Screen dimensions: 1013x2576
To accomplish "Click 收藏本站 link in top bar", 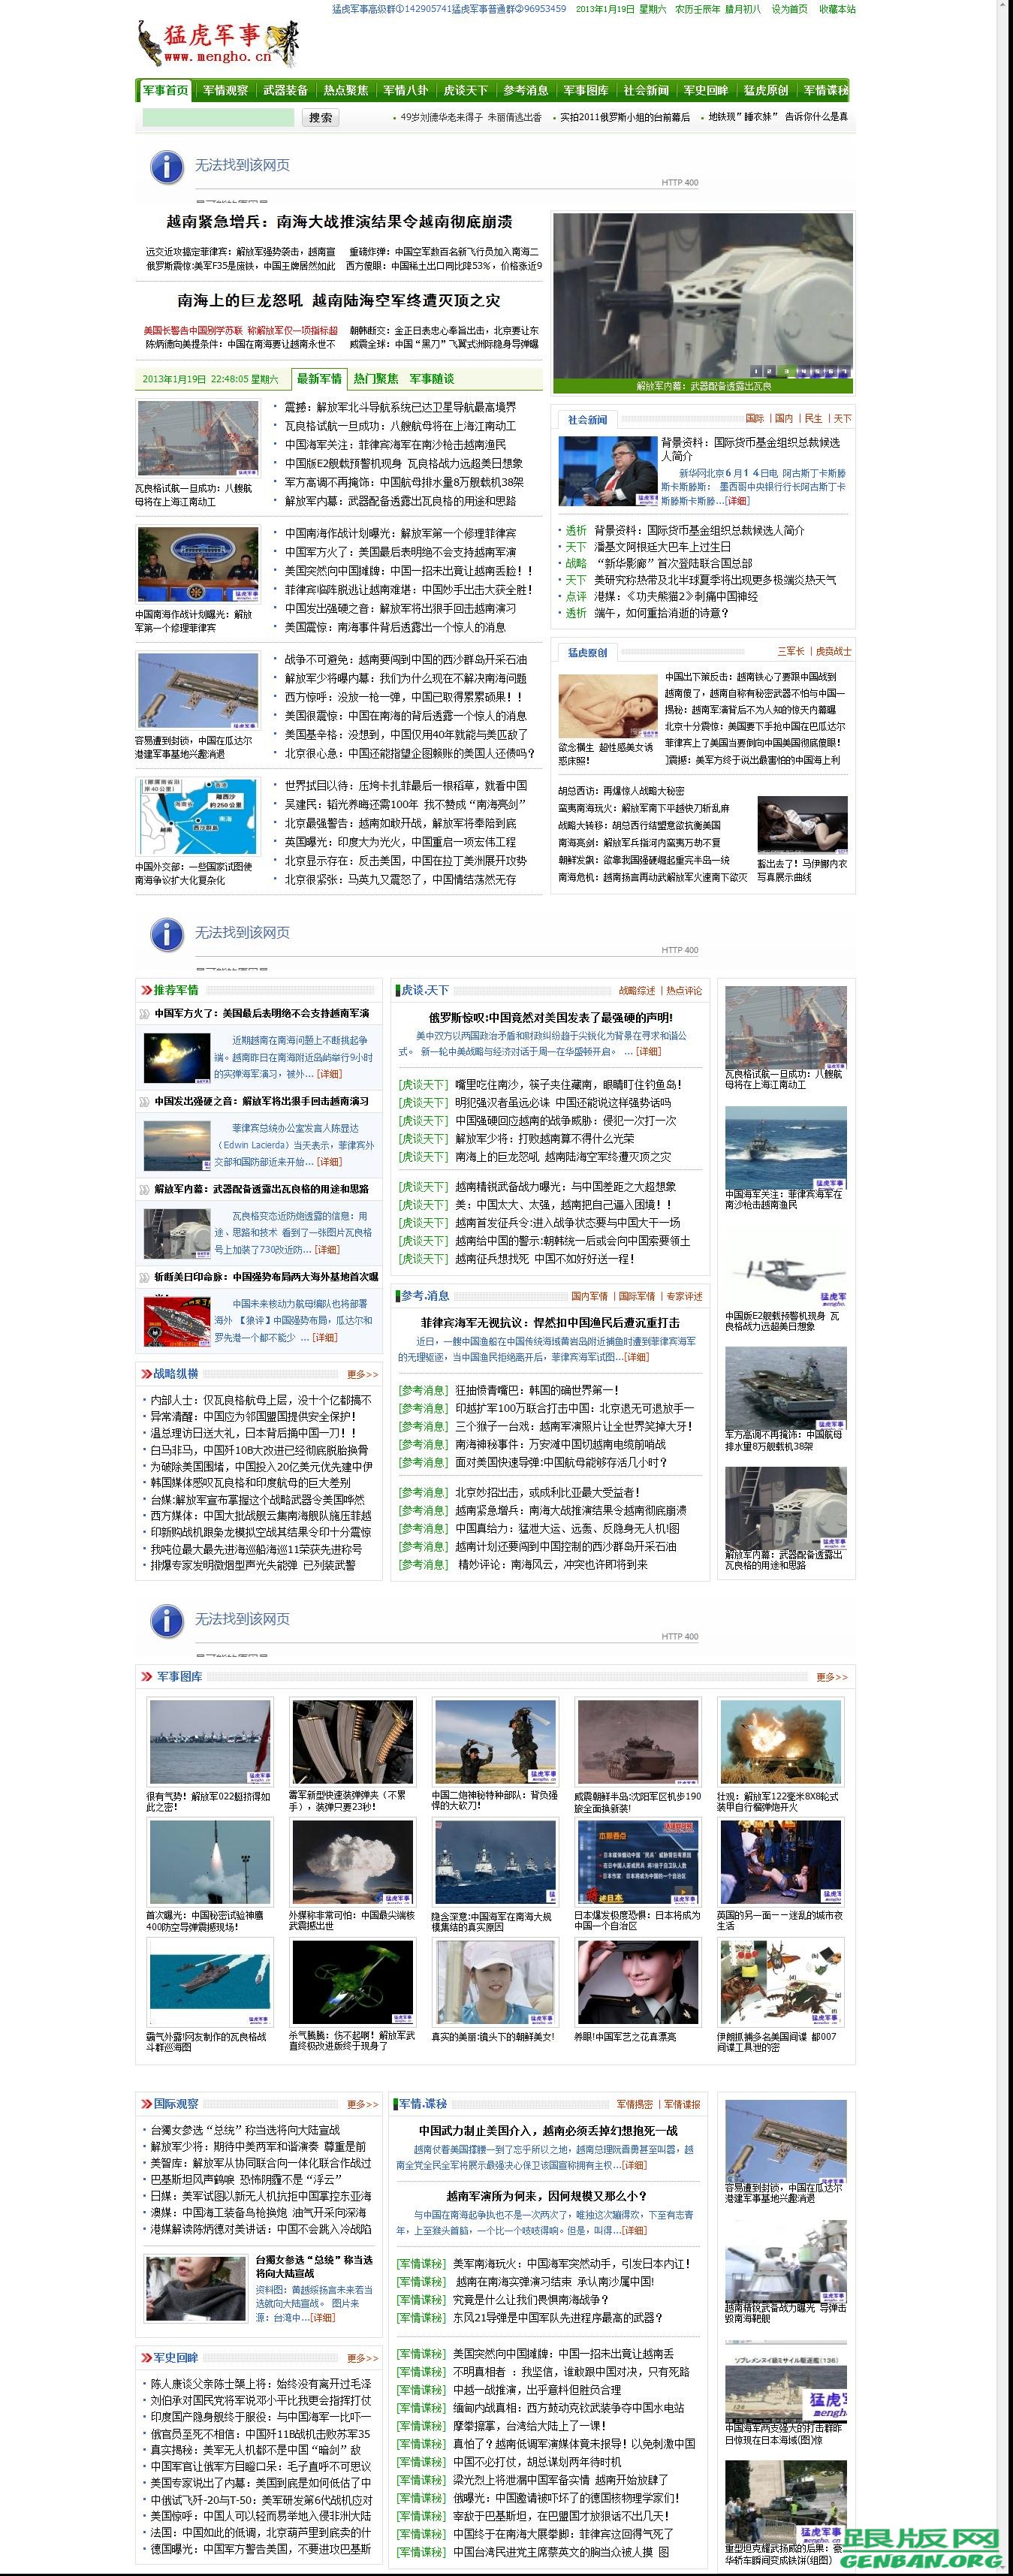I will [x=837, y=9].
